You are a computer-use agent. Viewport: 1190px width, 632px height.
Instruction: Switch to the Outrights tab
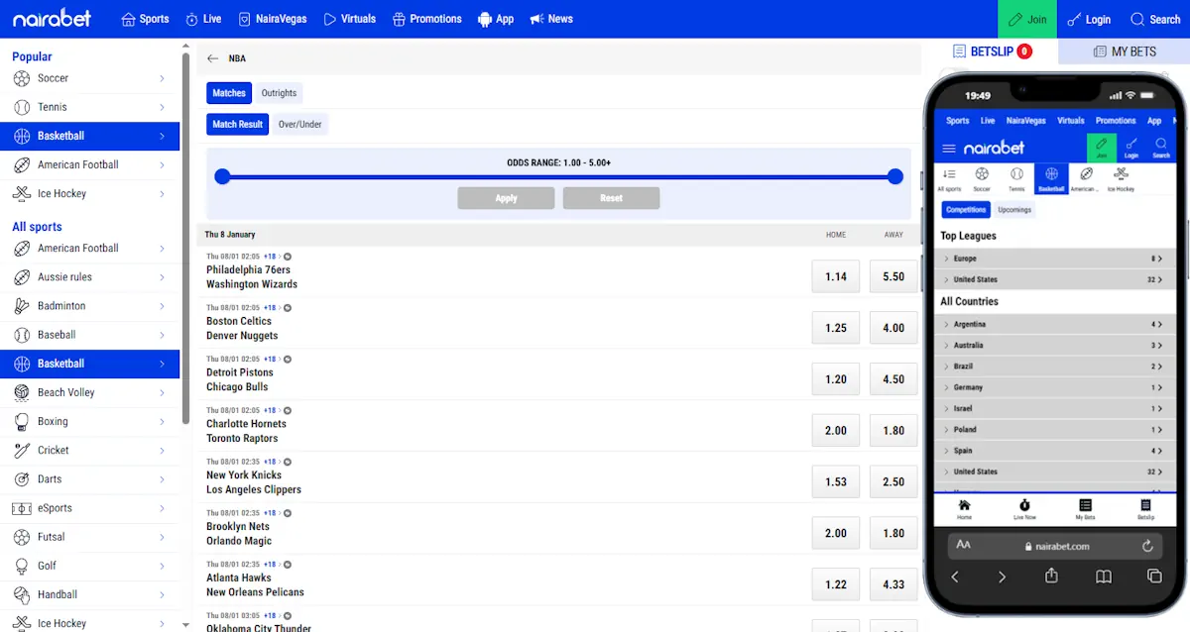(279, 92)
